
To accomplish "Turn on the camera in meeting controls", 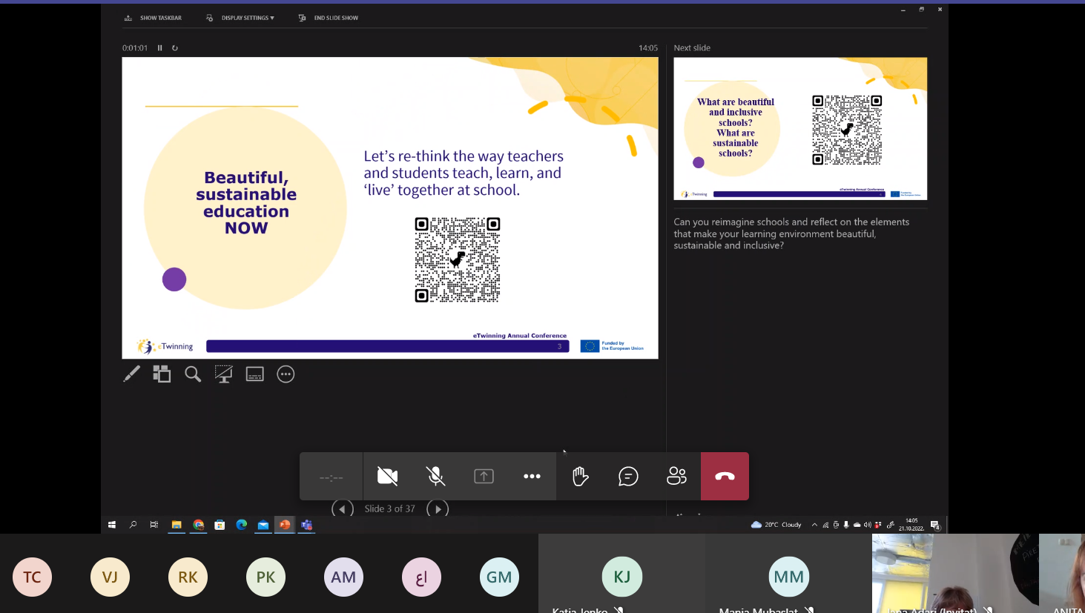I will [387, 476].
